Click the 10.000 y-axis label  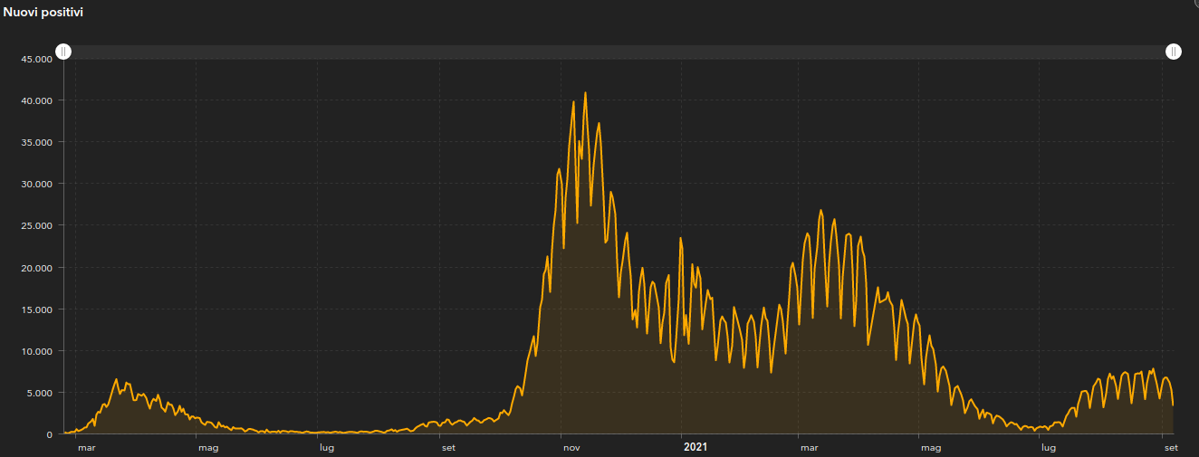point(36,351)
